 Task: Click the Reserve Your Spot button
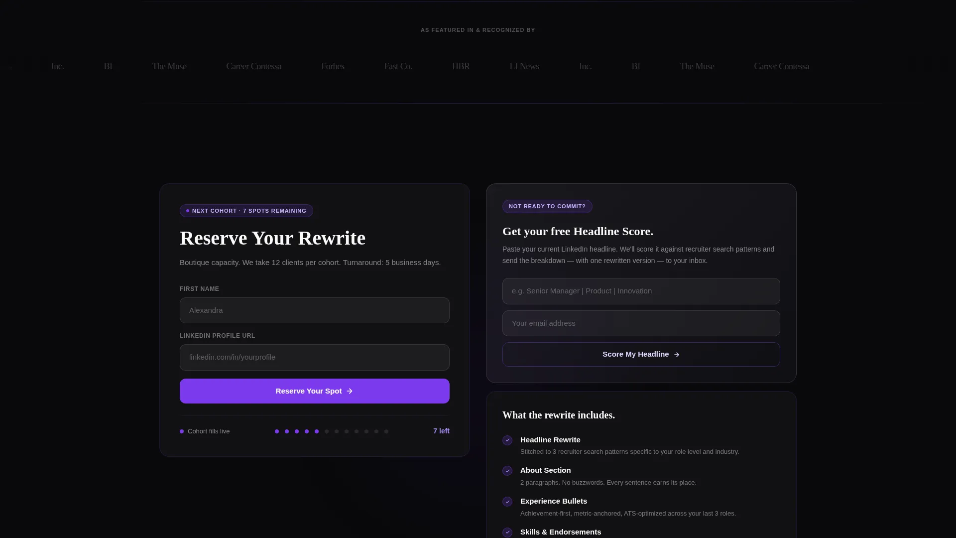click(x=314, y=391)
